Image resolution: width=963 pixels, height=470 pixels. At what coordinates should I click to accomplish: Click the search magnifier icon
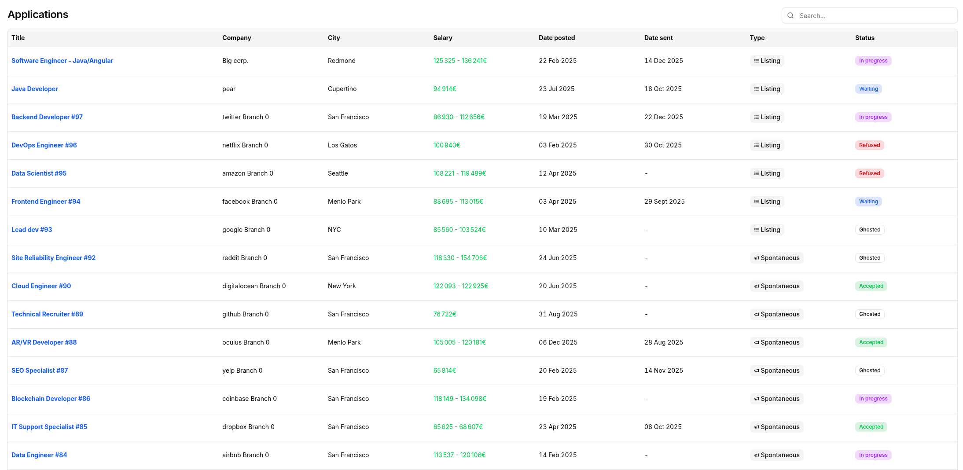790,15
